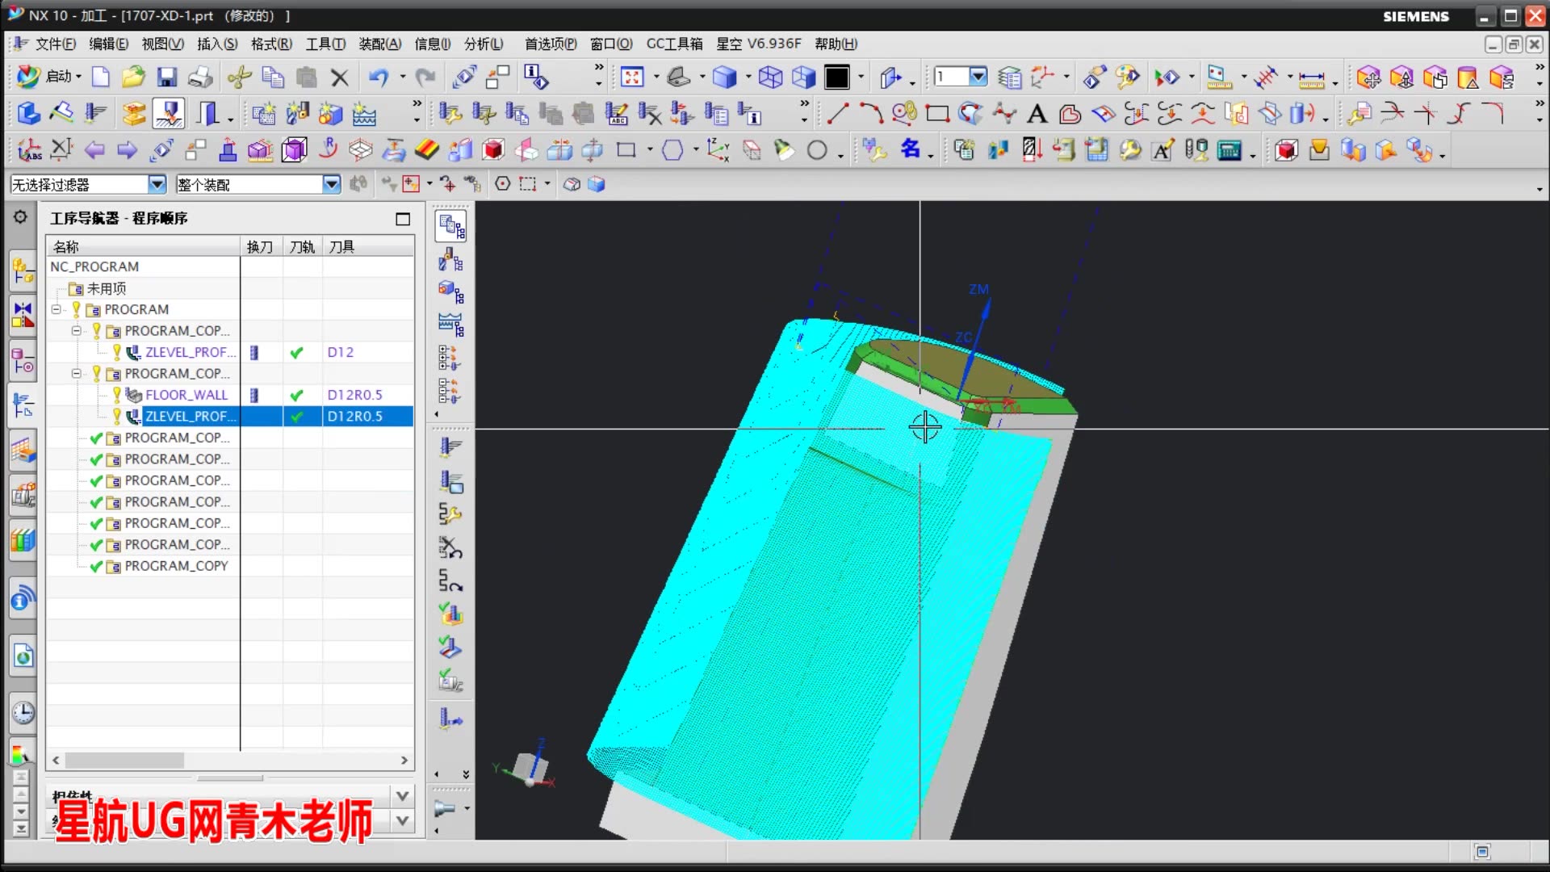This screenshot has width=1550, height=872.
Task: Open the 整个装配 scope dropdown
Action: click(x=331, y=185)
